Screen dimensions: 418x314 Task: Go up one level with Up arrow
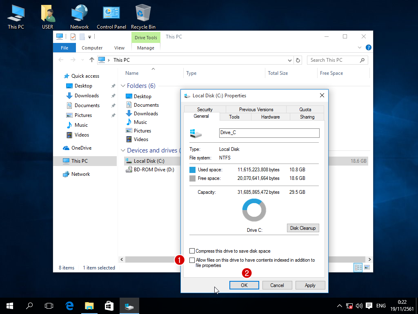(x=92, y=60)
